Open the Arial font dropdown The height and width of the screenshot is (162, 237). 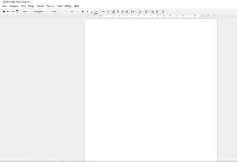click(x=59, y=11)
